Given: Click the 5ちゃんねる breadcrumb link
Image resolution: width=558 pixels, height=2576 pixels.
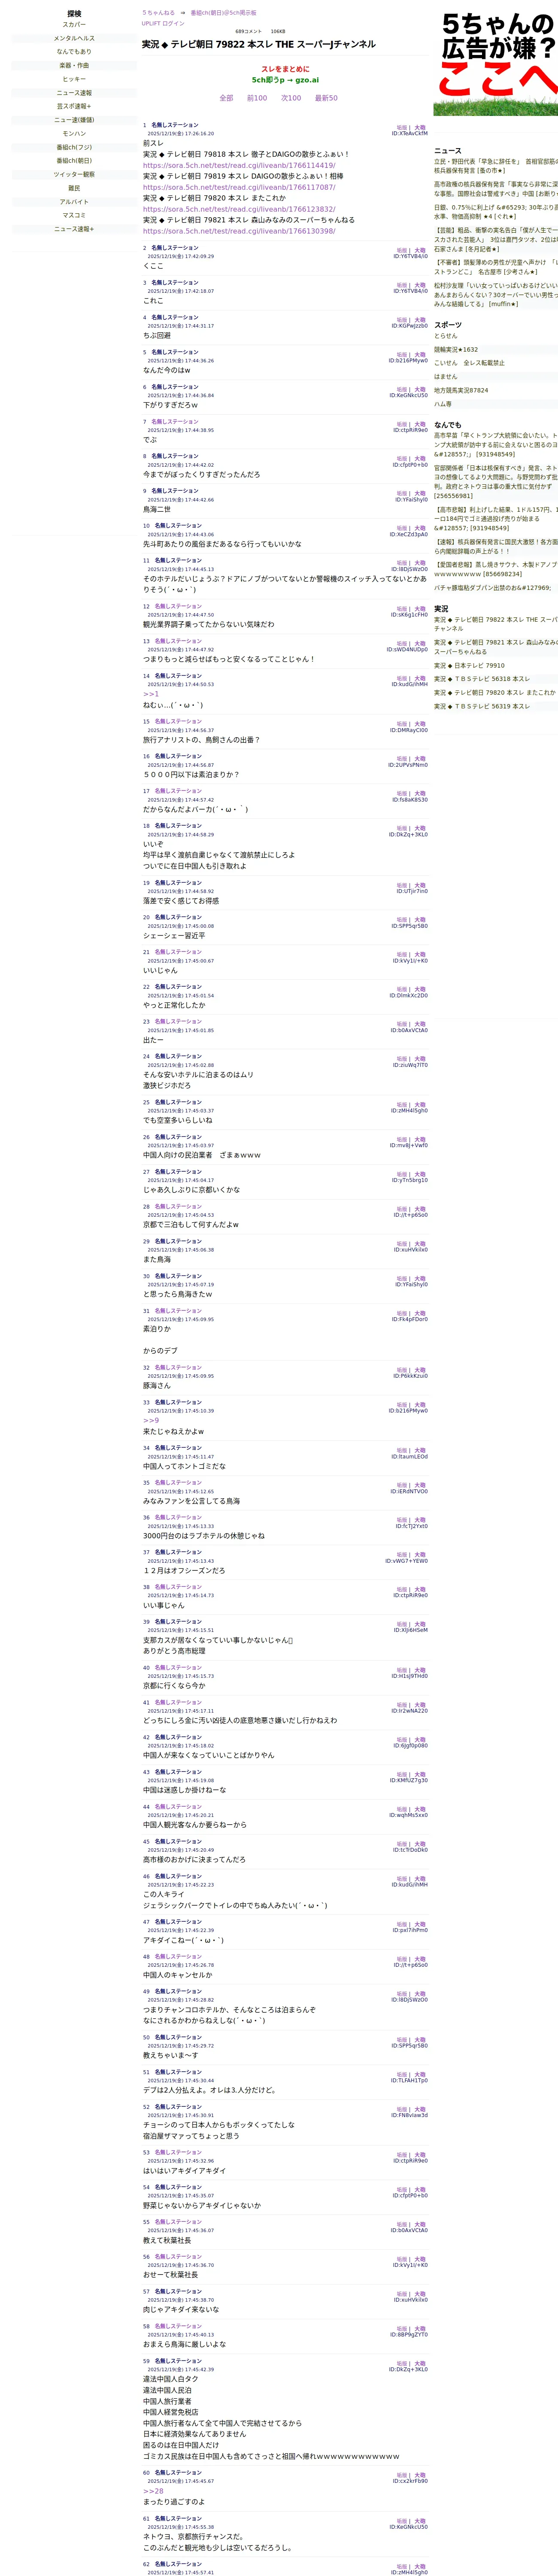Looking at the screenshot, I should point(158,13).
